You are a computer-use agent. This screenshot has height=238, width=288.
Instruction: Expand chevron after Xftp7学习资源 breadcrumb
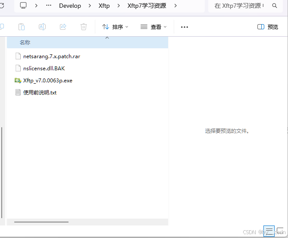point(175,6)
